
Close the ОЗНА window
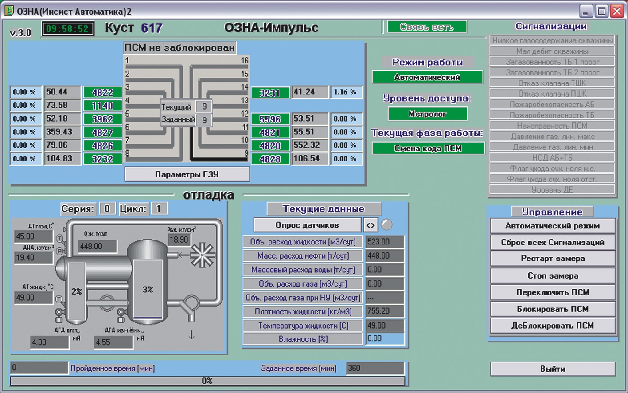click(x=616, y=11)
